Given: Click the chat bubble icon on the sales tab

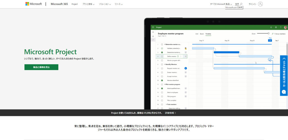Looking at the screenshot, I should tap(284, 92).
